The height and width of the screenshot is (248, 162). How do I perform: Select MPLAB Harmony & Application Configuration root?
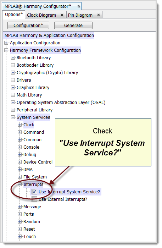(49, 35)
